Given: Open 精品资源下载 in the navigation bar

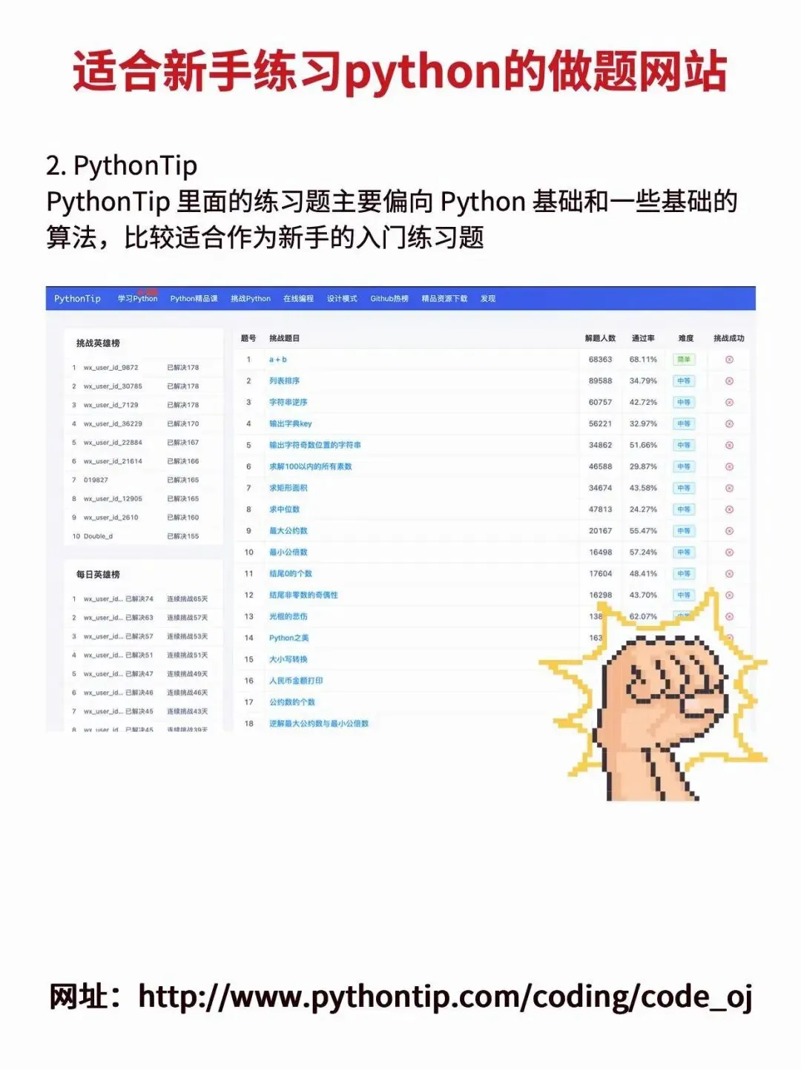Looking at the screenshot, I should coord(444,299).
